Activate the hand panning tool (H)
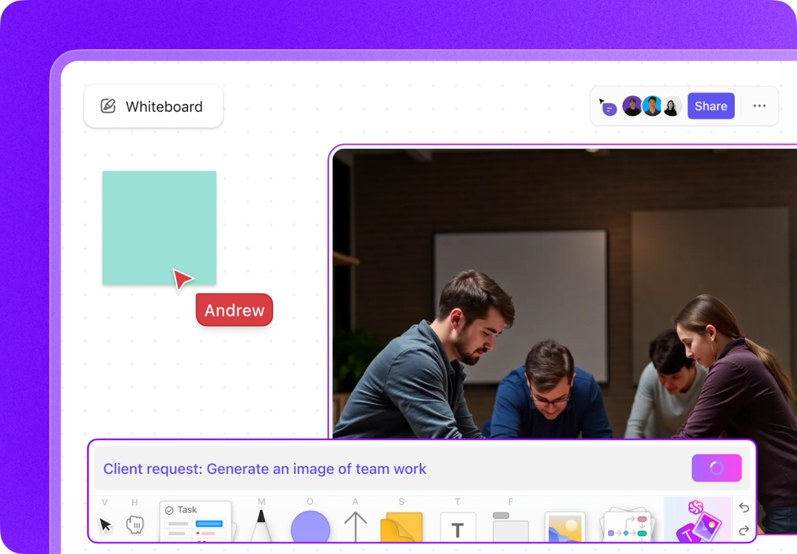This screenshot has height=554, width=797. pos(134,525)
